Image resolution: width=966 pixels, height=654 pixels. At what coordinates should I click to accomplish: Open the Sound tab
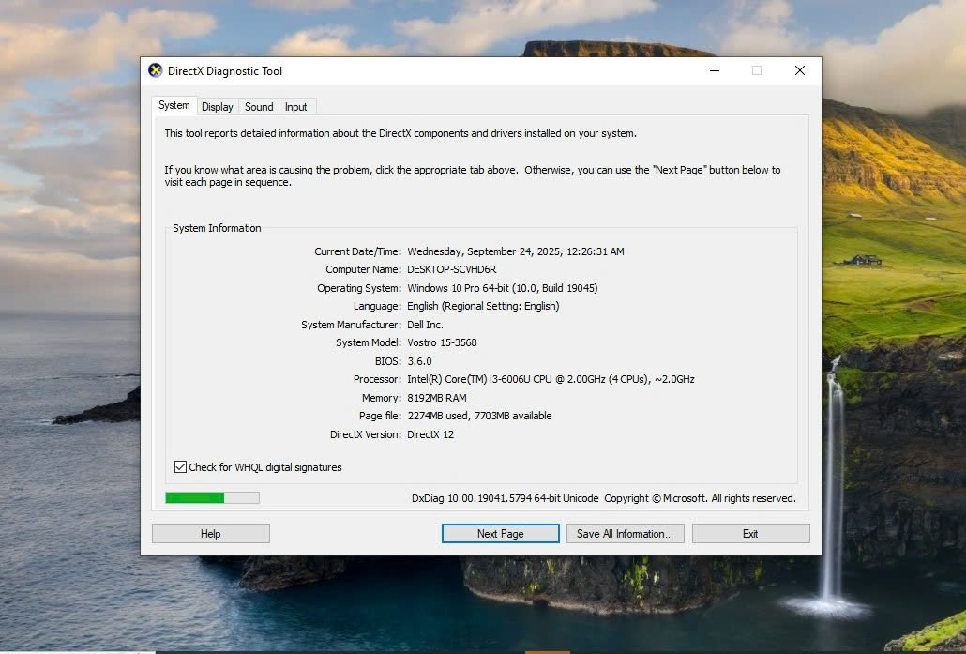259,107
